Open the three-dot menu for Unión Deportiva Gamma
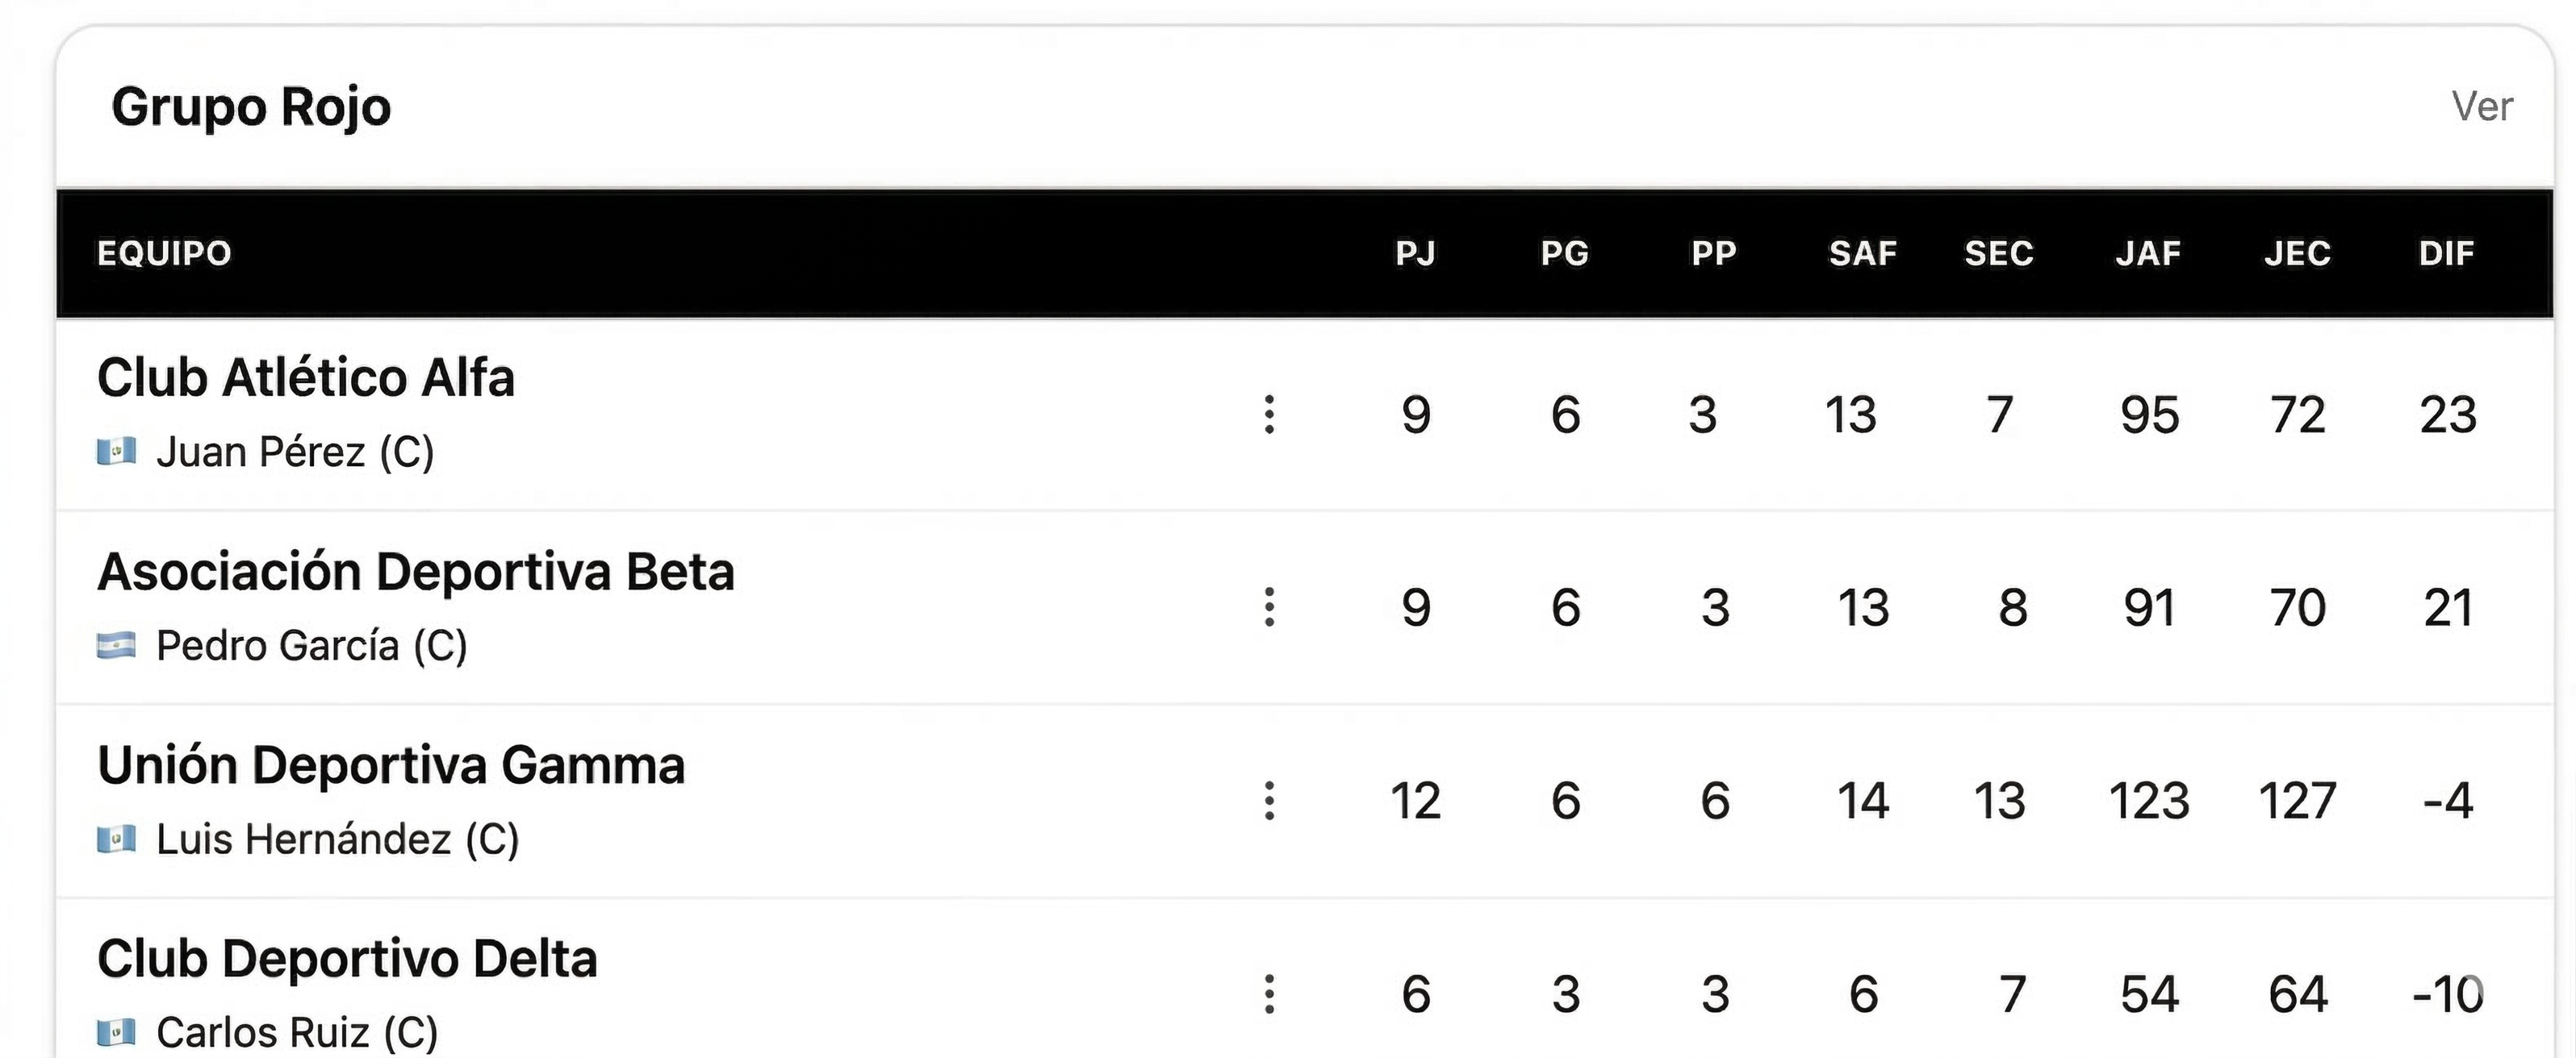 1268,802
